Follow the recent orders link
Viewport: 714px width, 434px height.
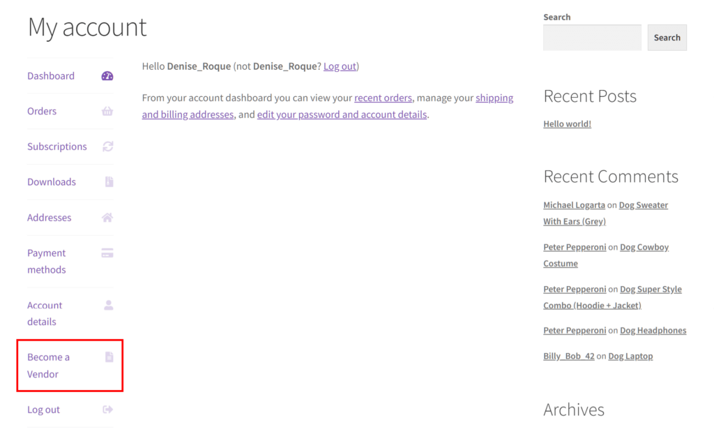tap(383, 98)
